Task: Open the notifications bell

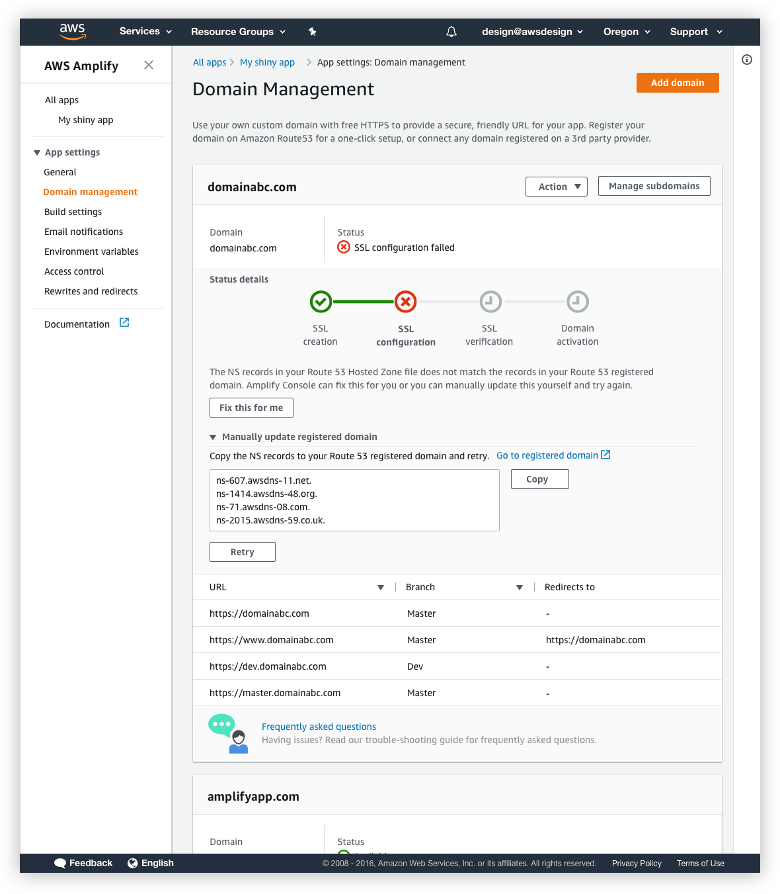Action: (x=451, y=32)
